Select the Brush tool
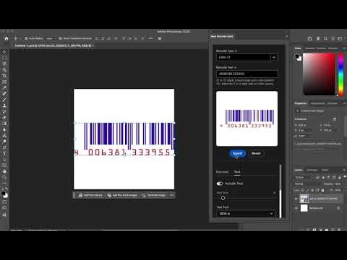The width and height of the screenshot is (347, 260). 4,100
